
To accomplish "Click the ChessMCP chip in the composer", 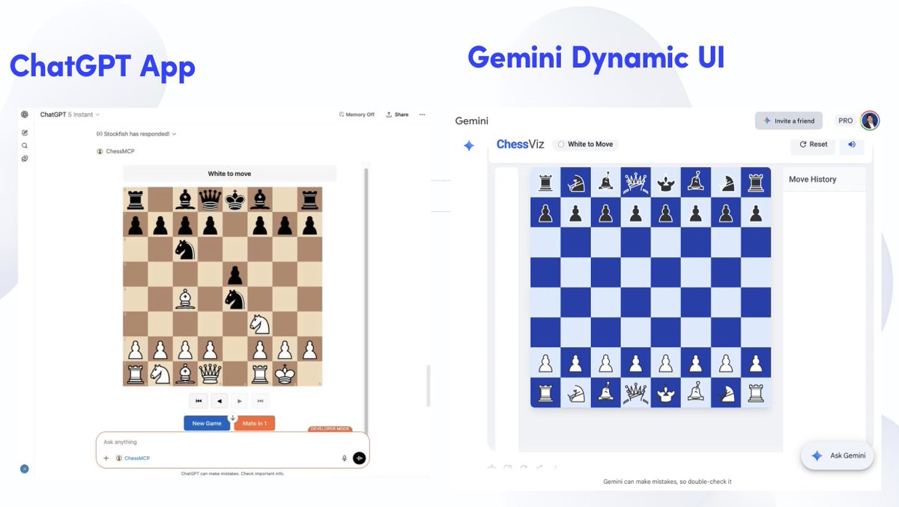I will [x=133, y=458].
